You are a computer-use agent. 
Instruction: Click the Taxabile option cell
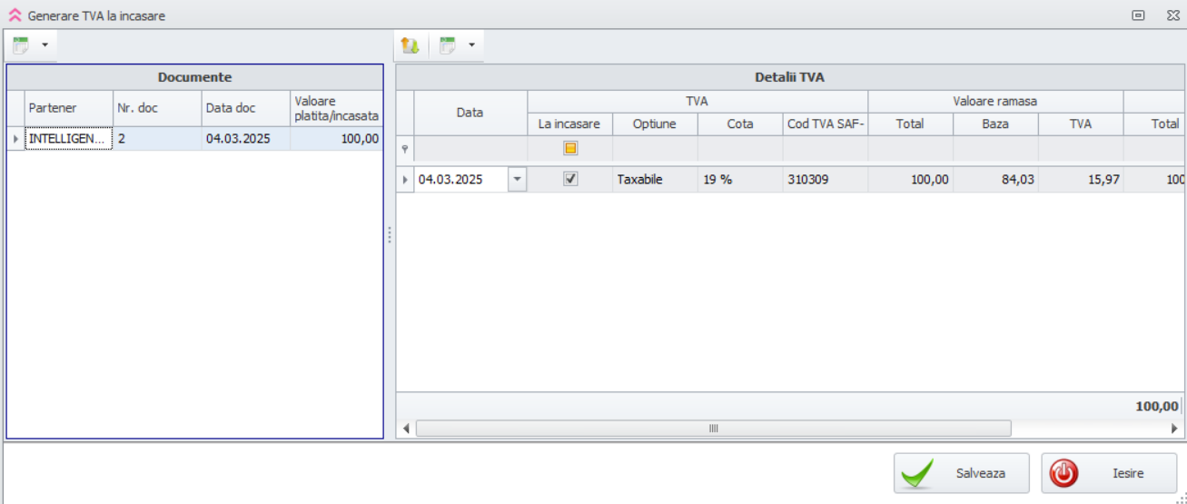pos(654,180)
